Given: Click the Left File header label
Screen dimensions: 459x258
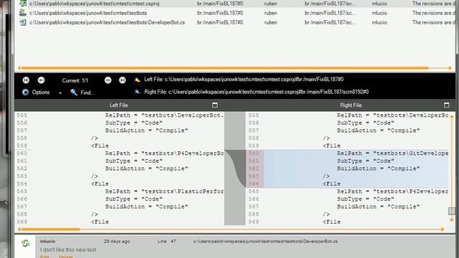Looking at the screenshot, I should pos(118,105).
